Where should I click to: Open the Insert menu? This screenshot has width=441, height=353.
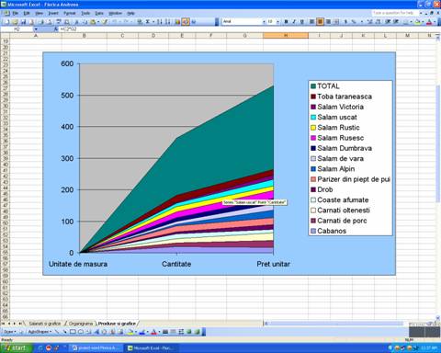click(x=53, y=13)
